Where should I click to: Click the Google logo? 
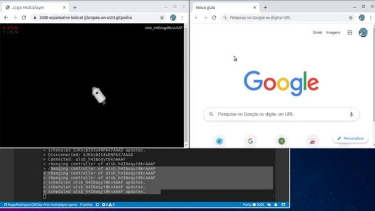point(281,83)
